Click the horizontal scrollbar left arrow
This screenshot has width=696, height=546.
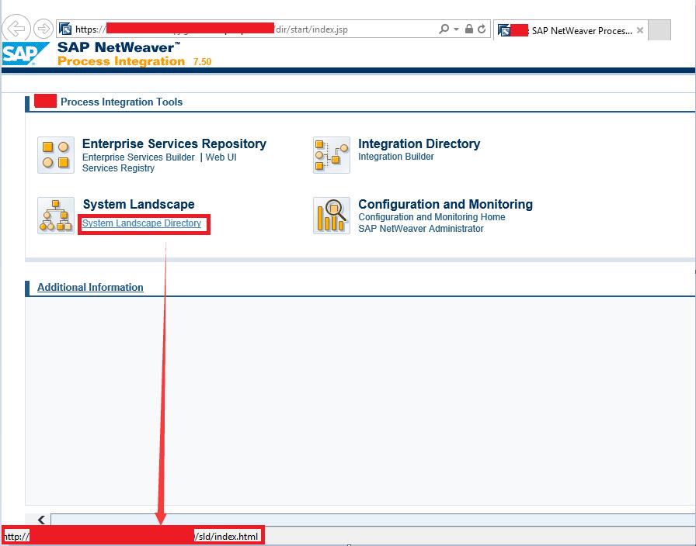41,520
